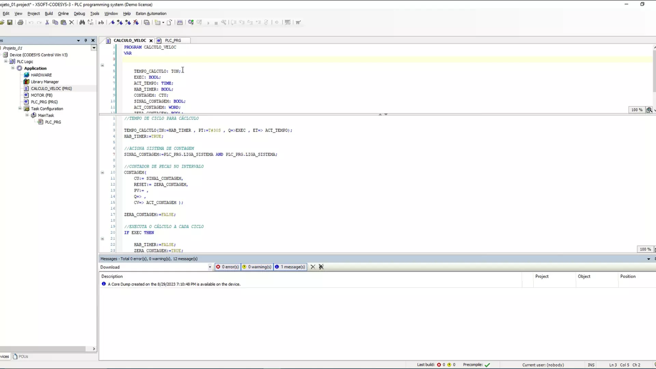The width and height of the screenshot is (656, 369).
Task: Collapse the CONTAGEM code block at line 10
Action: [x=102, y=173]
